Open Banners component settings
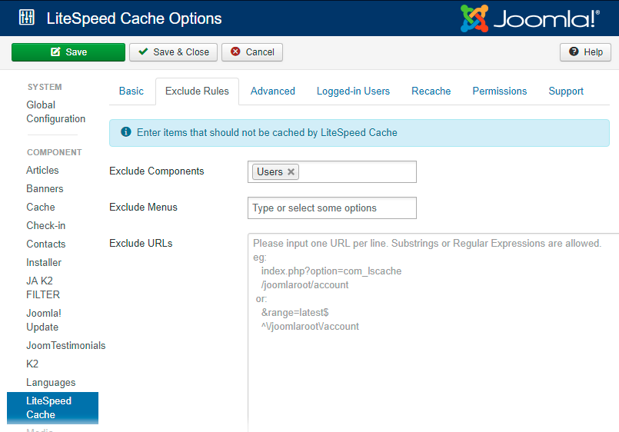 [45, 188]
